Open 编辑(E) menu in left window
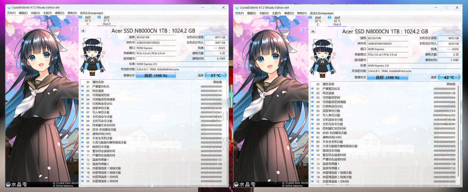Viewport: 468px width, 192px height. (23, 13)
